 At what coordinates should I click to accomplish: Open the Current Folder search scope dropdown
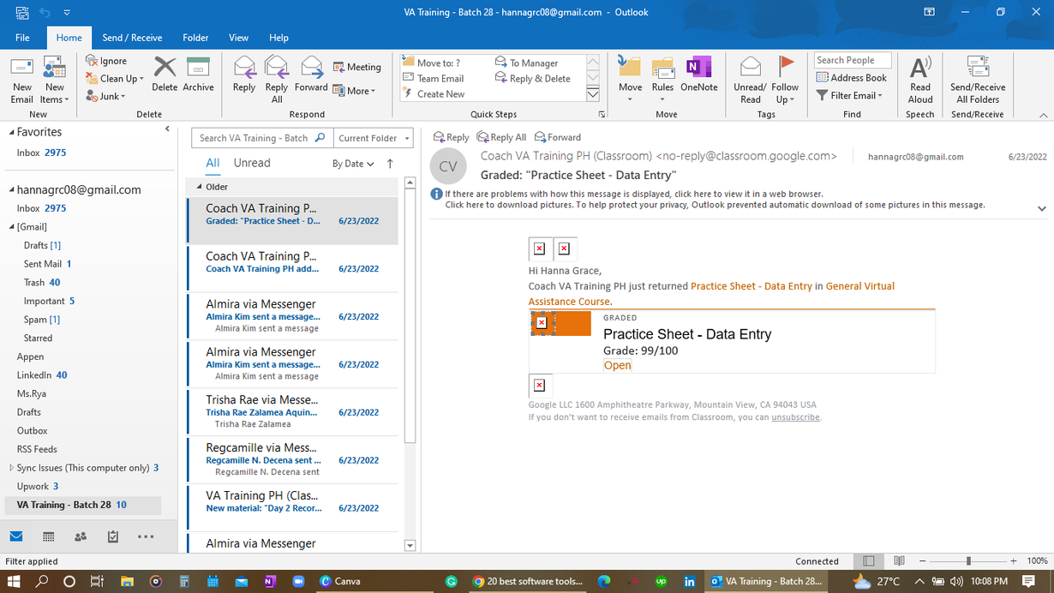coord(374,138)
